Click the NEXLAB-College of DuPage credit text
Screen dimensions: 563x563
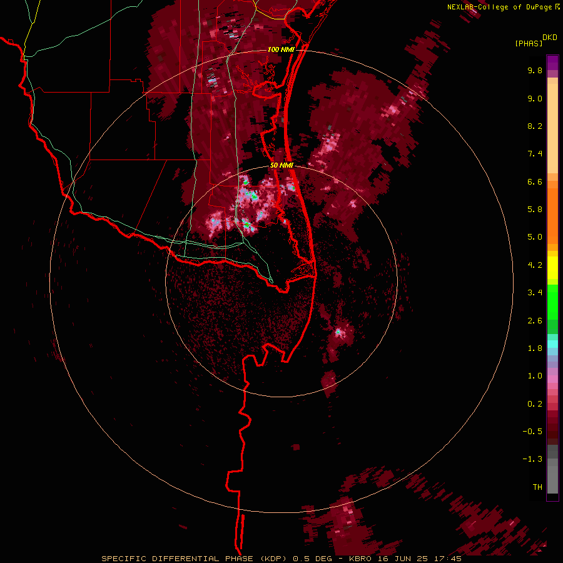pyautogui.click(x=499, y=7)
